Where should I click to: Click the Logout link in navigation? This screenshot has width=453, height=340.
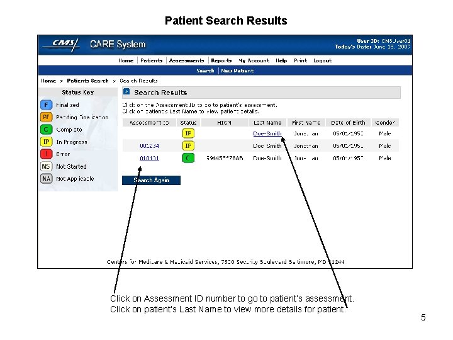tap(322, 60)
